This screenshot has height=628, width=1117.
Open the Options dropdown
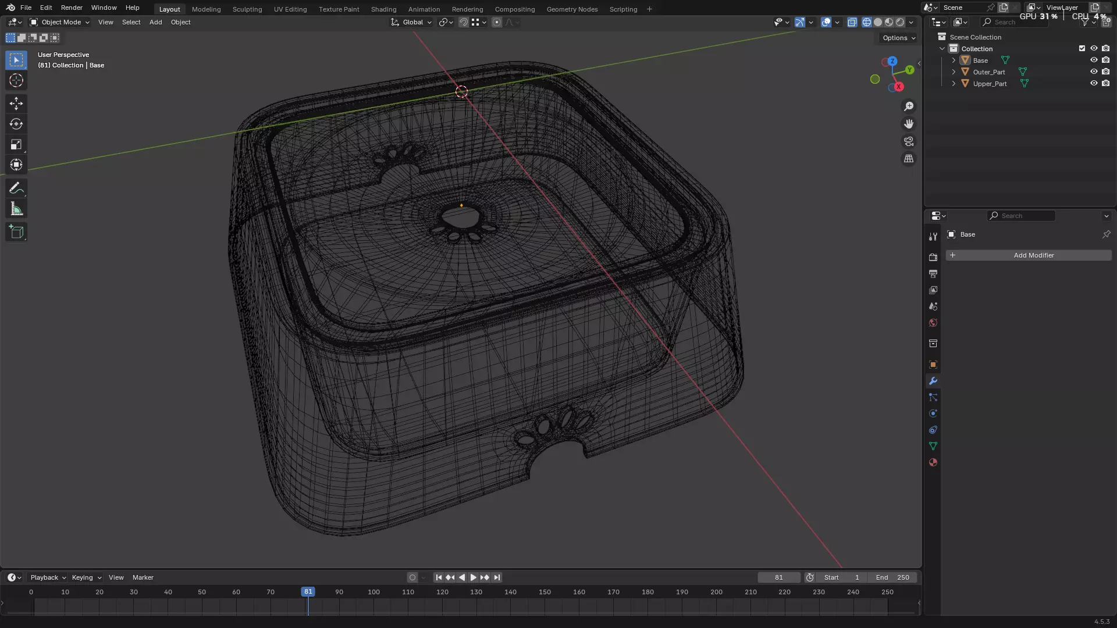click(899, 38)
